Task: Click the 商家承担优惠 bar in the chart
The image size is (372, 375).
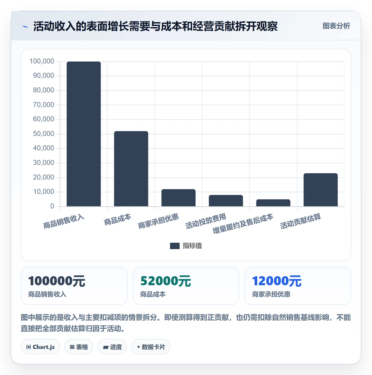Action: tap(179, 198)
